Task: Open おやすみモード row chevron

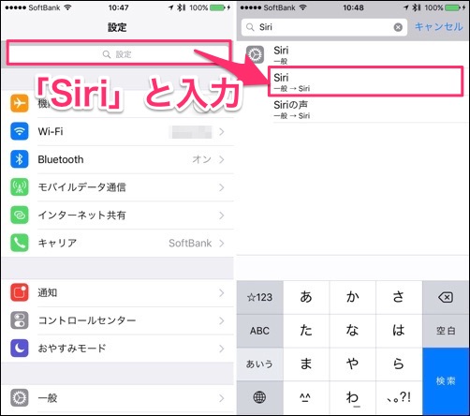Action: point(222,349)
